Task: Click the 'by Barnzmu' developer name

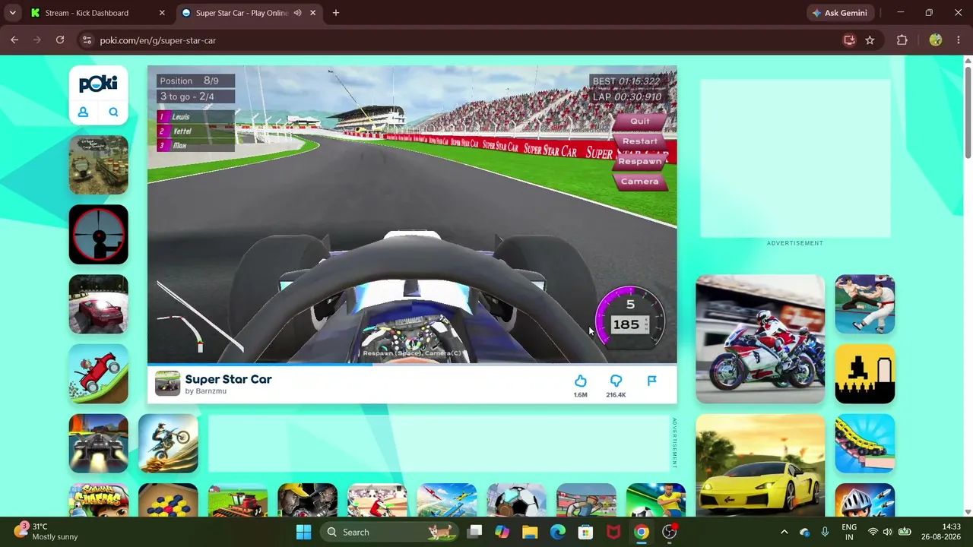Action: [x=206, y=391]
